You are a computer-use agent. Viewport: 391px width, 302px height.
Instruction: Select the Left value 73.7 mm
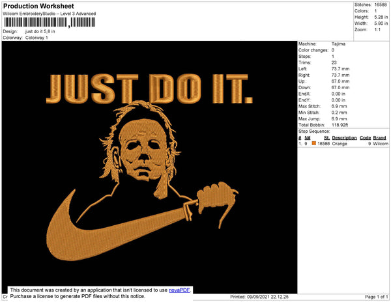tap(340, 69)
